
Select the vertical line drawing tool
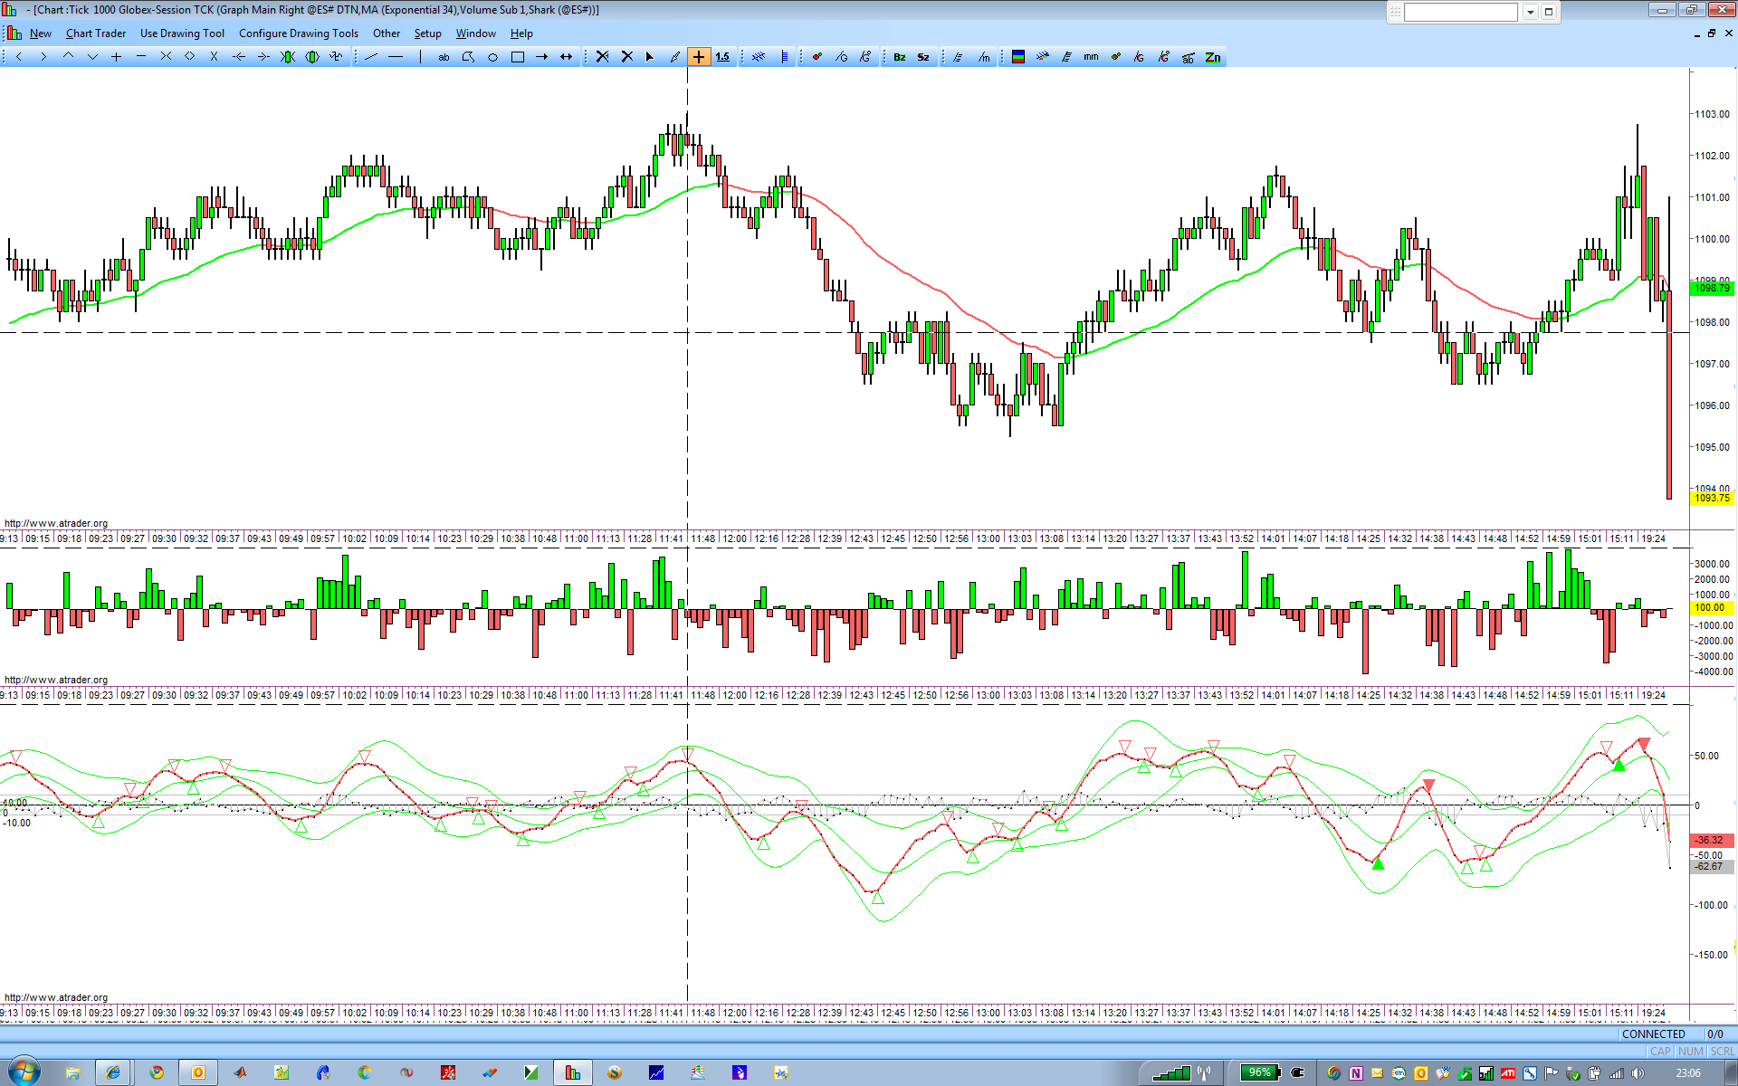[420, 57]
